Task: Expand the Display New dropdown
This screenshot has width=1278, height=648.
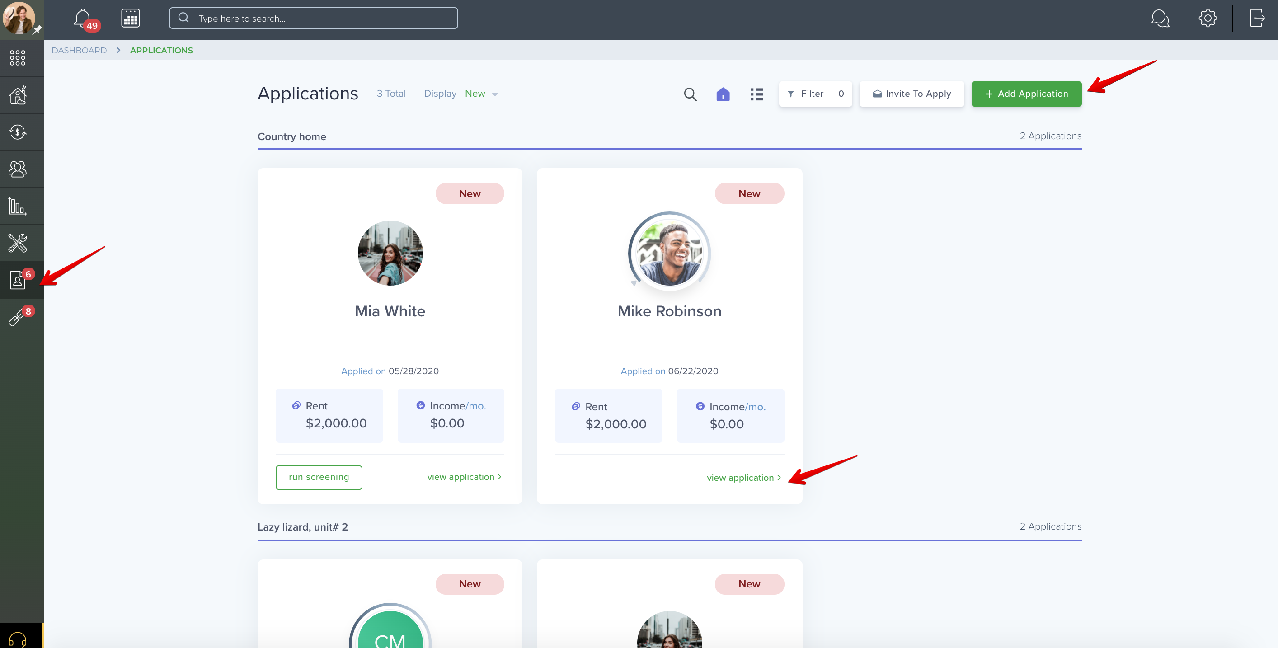Action: (481, 94)
